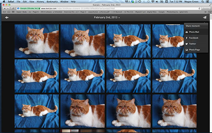
Task: Open the Megan Green user menu
Action: click(191, 1)
